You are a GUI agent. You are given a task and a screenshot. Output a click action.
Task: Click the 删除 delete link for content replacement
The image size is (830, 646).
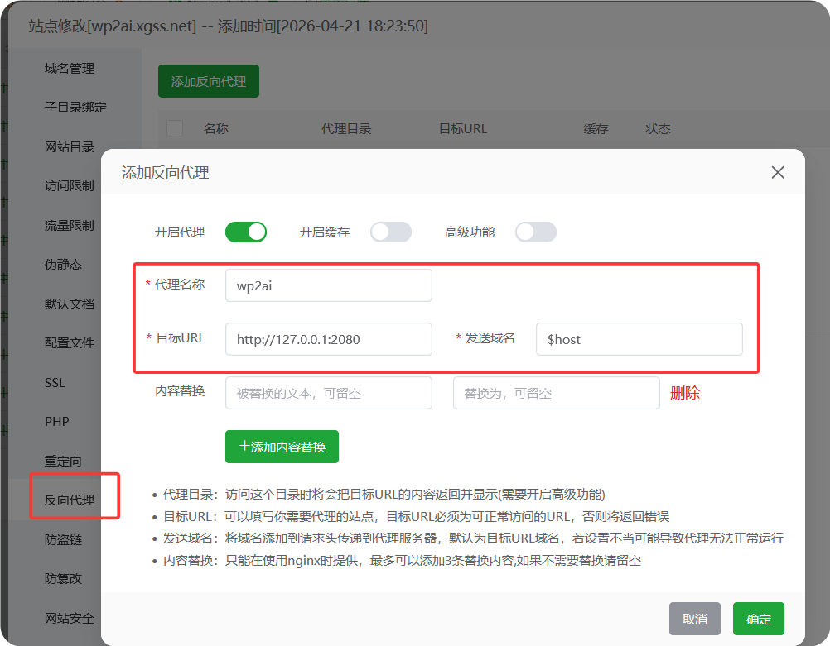684,393
